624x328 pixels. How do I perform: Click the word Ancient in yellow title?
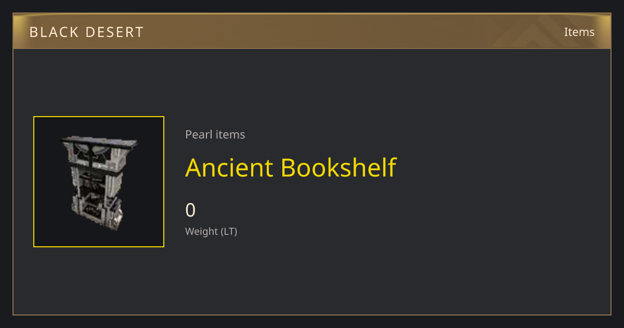point(229,168)
